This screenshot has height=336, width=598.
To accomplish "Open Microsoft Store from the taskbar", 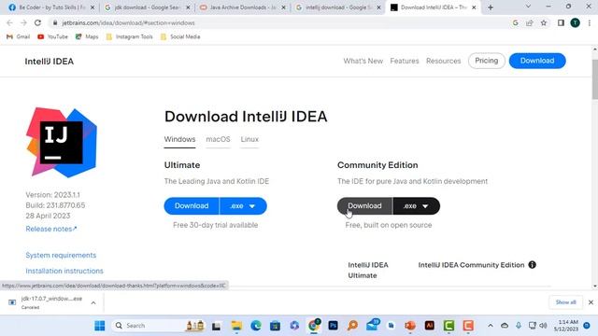I will tap(275, 326).
